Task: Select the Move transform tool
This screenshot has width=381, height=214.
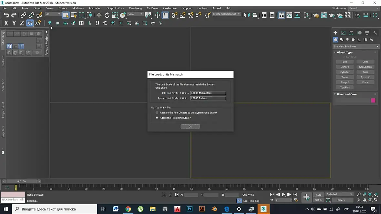Action: click(99, 15)
